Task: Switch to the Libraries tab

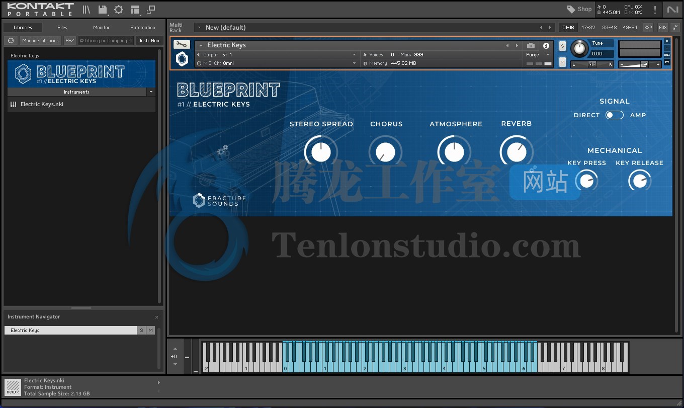Action: 23,28
